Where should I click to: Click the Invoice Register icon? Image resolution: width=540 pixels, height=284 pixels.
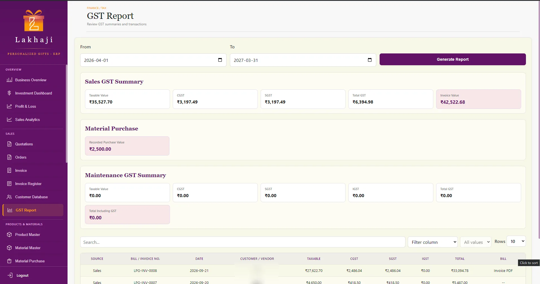tap(9, 184)
